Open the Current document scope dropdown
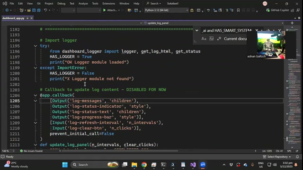The height and width of the screenshot is (170, 303). coord(235,39)
